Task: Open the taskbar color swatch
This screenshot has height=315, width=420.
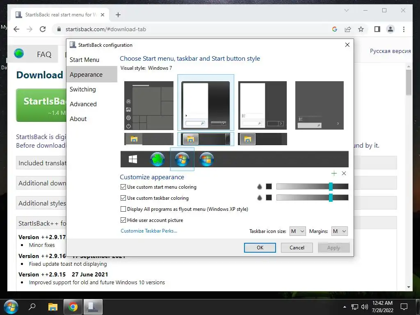Action: 269,197
